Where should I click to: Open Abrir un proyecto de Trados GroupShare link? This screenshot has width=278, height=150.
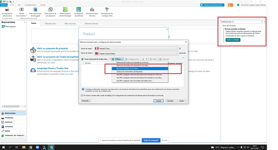(58, 57)
